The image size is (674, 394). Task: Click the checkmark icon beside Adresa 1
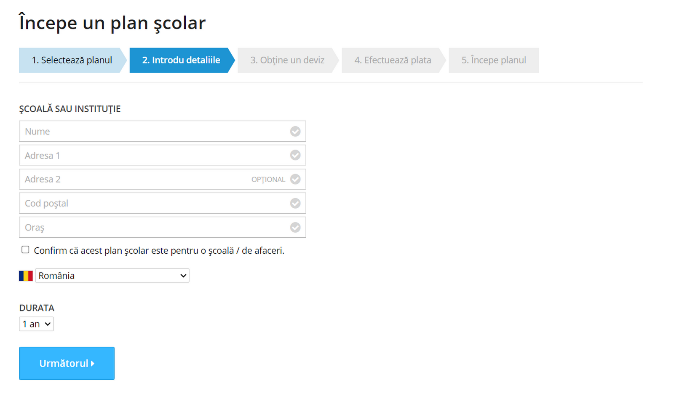pos(295,155)
